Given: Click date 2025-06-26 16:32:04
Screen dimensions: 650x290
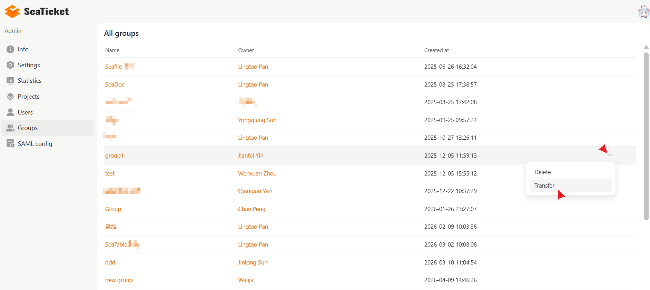Looking at the screenshot, I should click(x=450, y=67).
